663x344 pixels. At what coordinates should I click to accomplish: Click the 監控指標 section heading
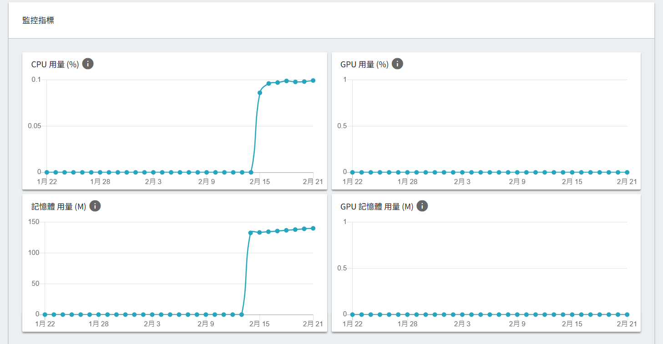click(38, 20)
